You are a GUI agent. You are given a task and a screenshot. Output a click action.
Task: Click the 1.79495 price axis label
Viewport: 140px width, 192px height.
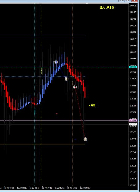pyautogui.click(x=133, y=132)
